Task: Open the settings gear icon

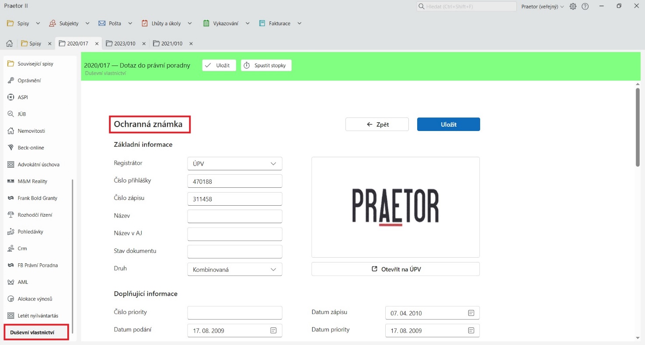Action: click(x=573, y=6)
